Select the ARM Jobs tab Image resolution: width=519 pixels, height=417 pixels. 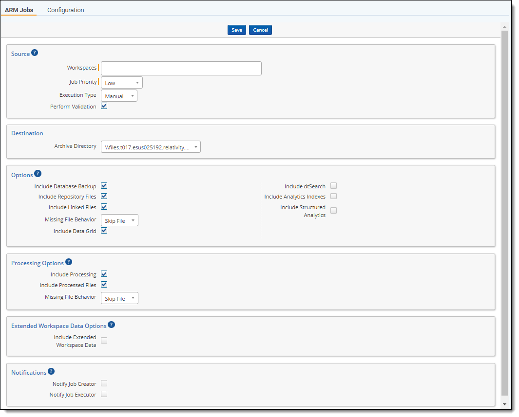click(x=19, y=10)
